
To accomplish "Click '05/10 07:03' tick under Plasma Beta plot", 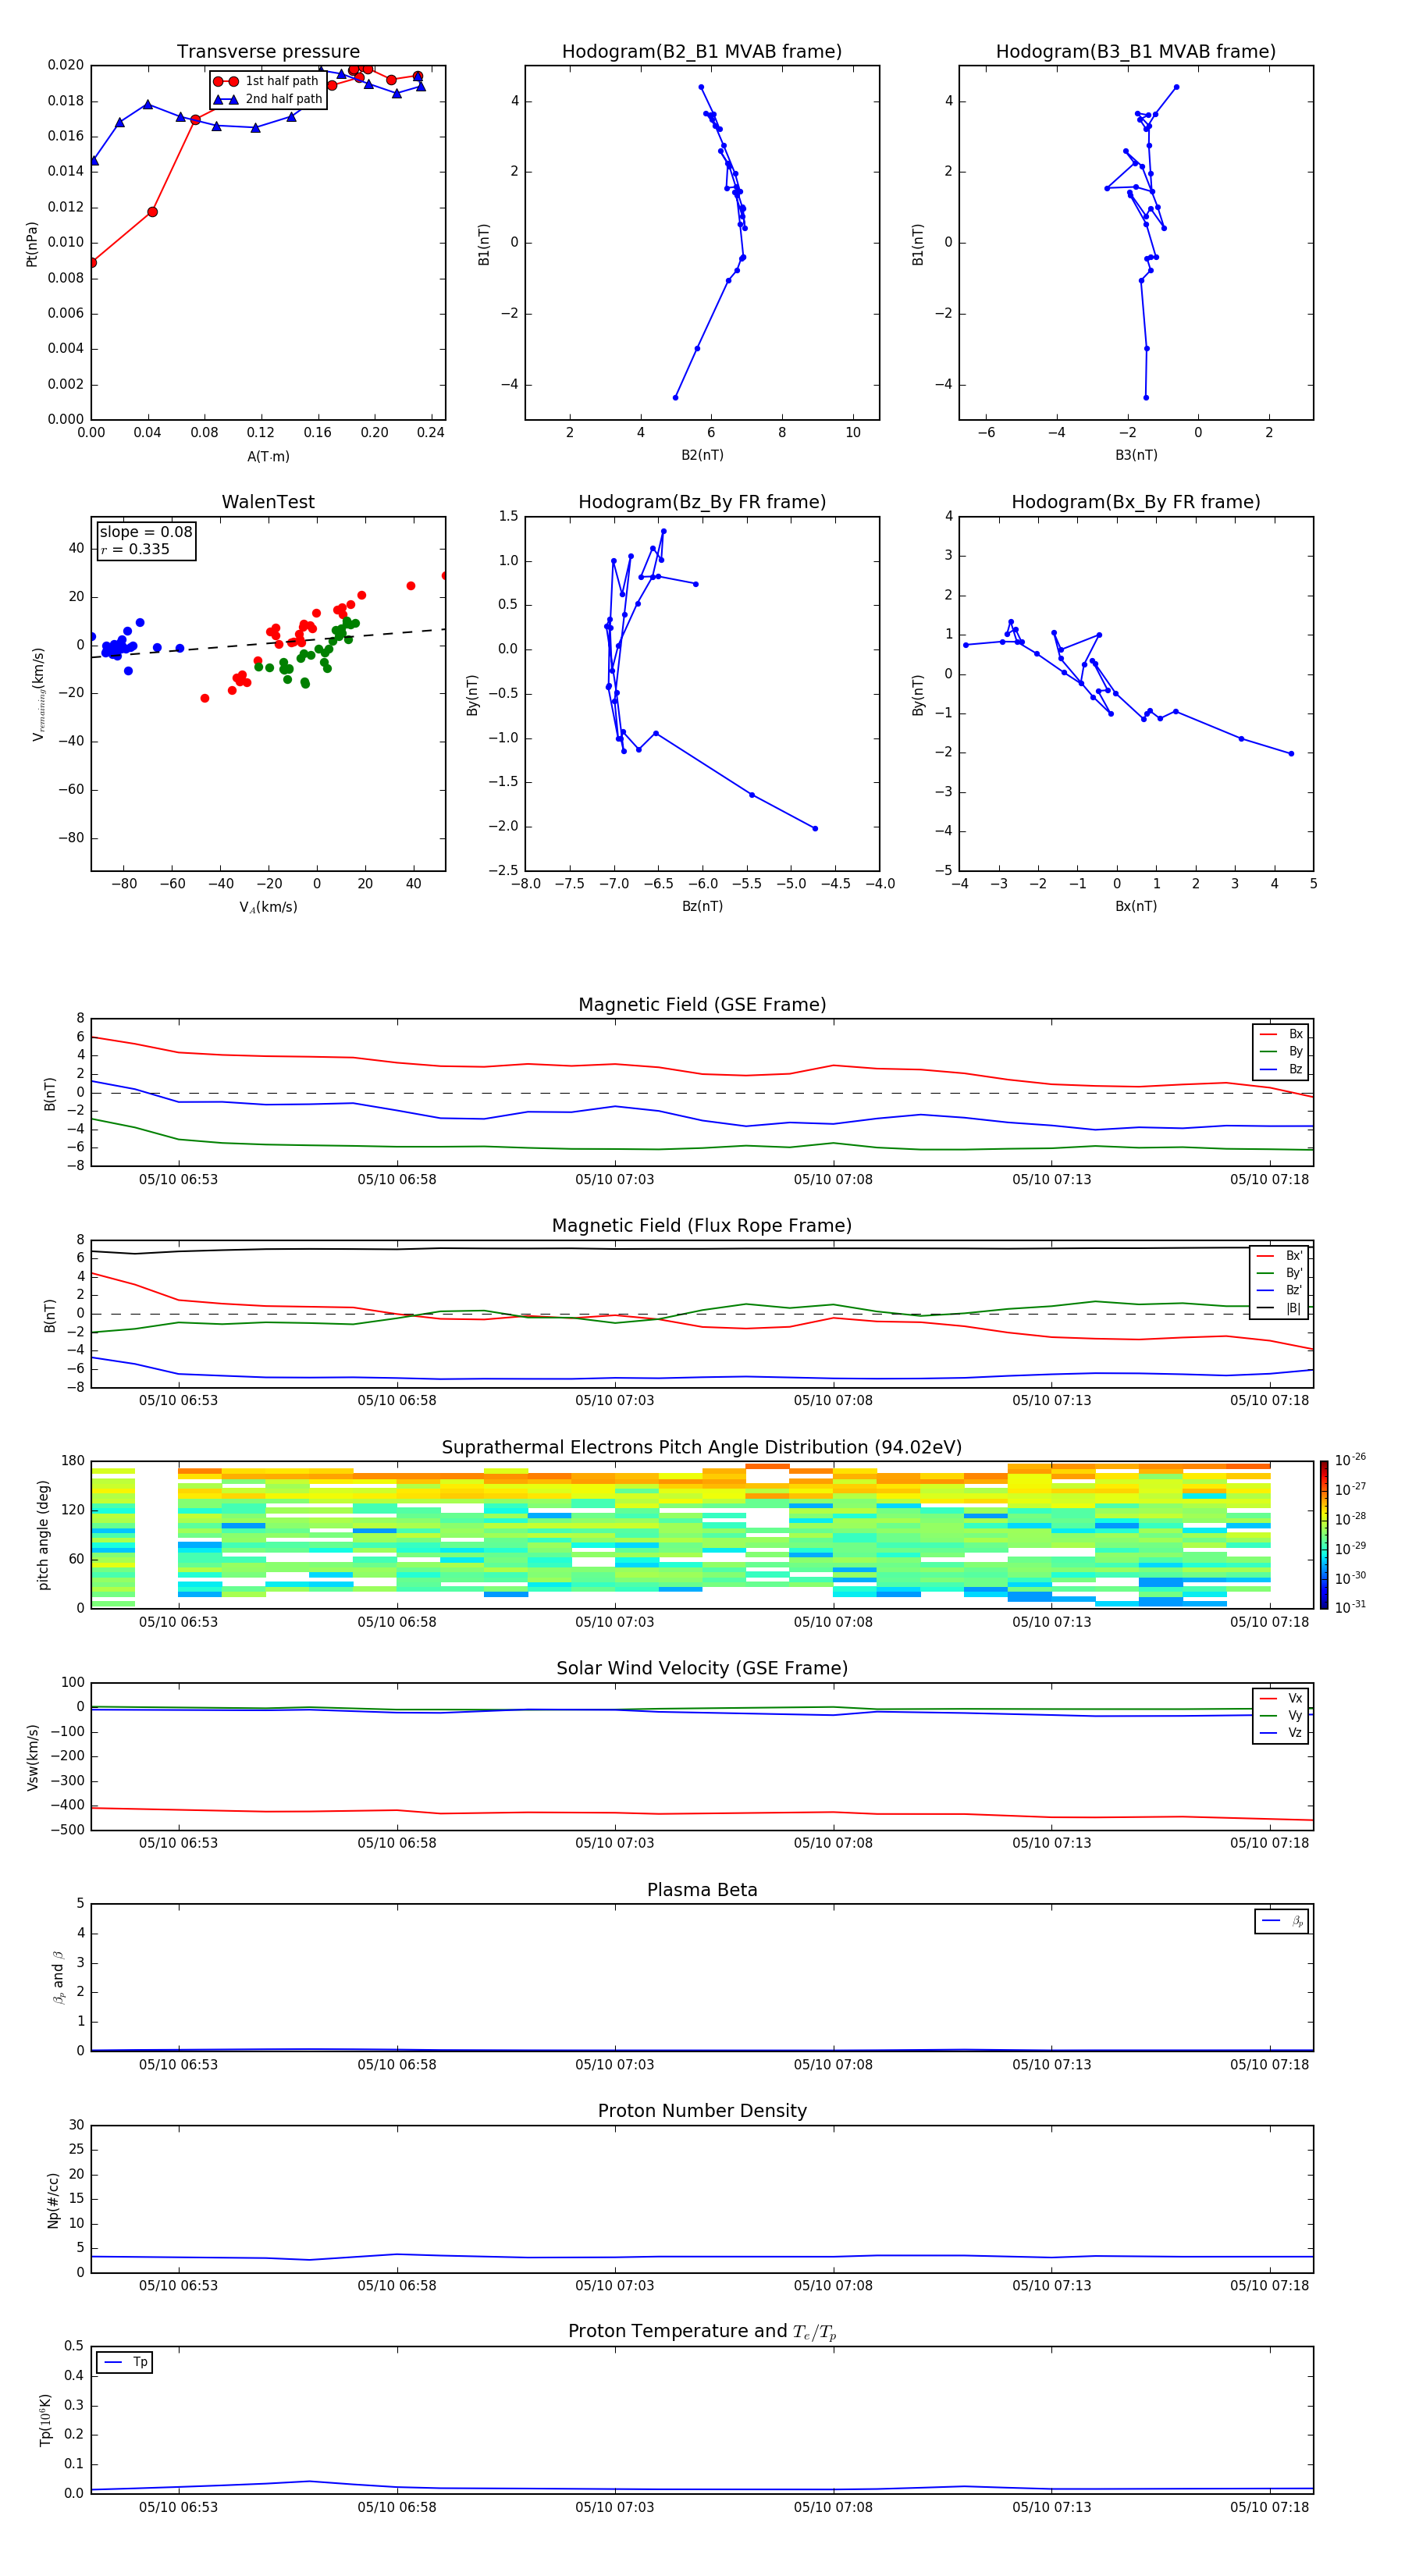I will pyautogui.click(x=614, y=2064).
